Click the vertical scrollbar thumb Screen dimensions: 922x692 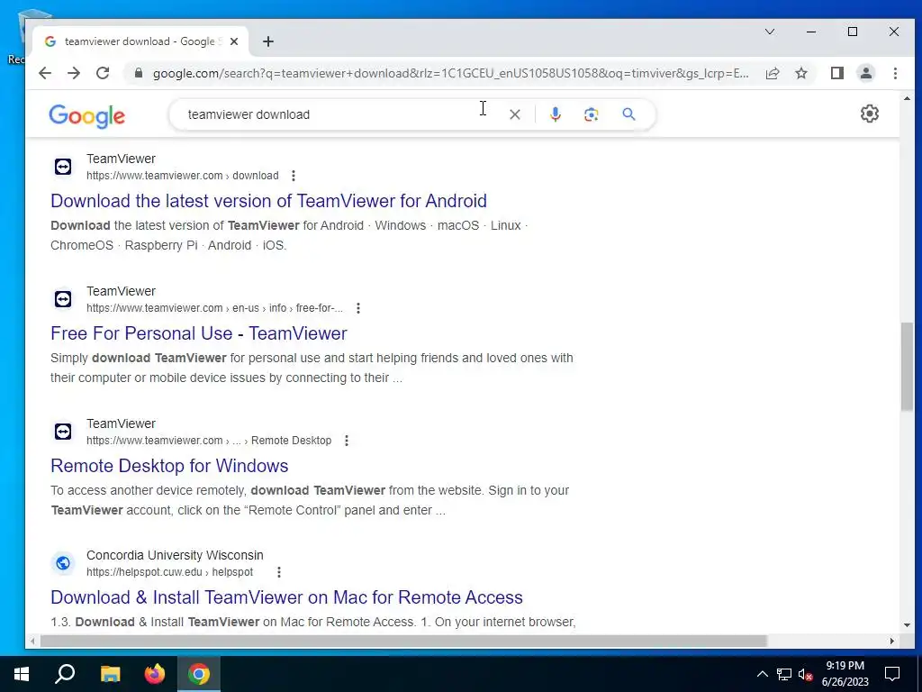point(907,367)
